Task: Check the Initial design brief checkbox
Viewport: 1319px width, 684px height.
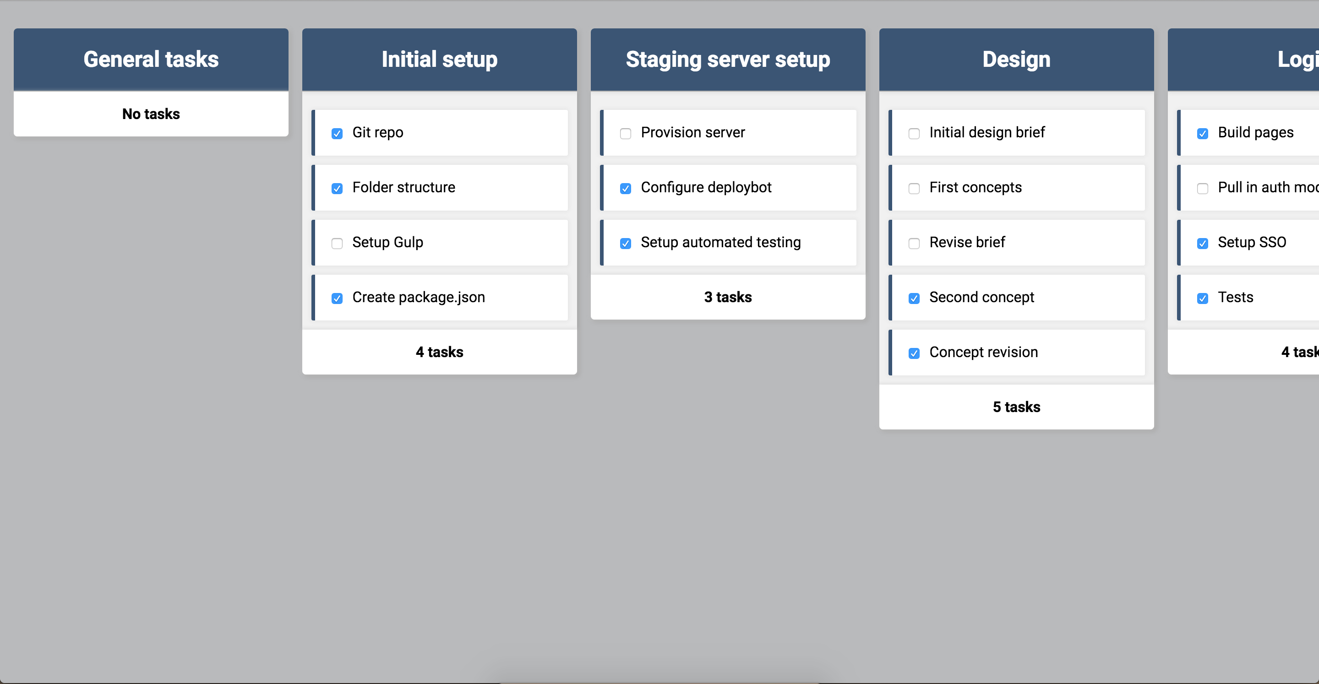Action: tap(914, 134)
